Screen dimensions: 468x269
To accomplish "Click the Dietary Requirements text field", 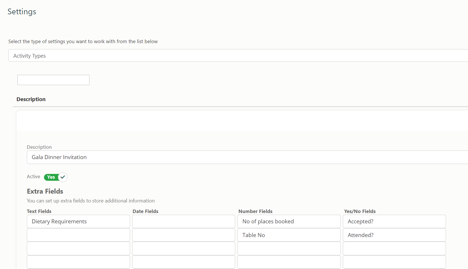I will (78, 221).
